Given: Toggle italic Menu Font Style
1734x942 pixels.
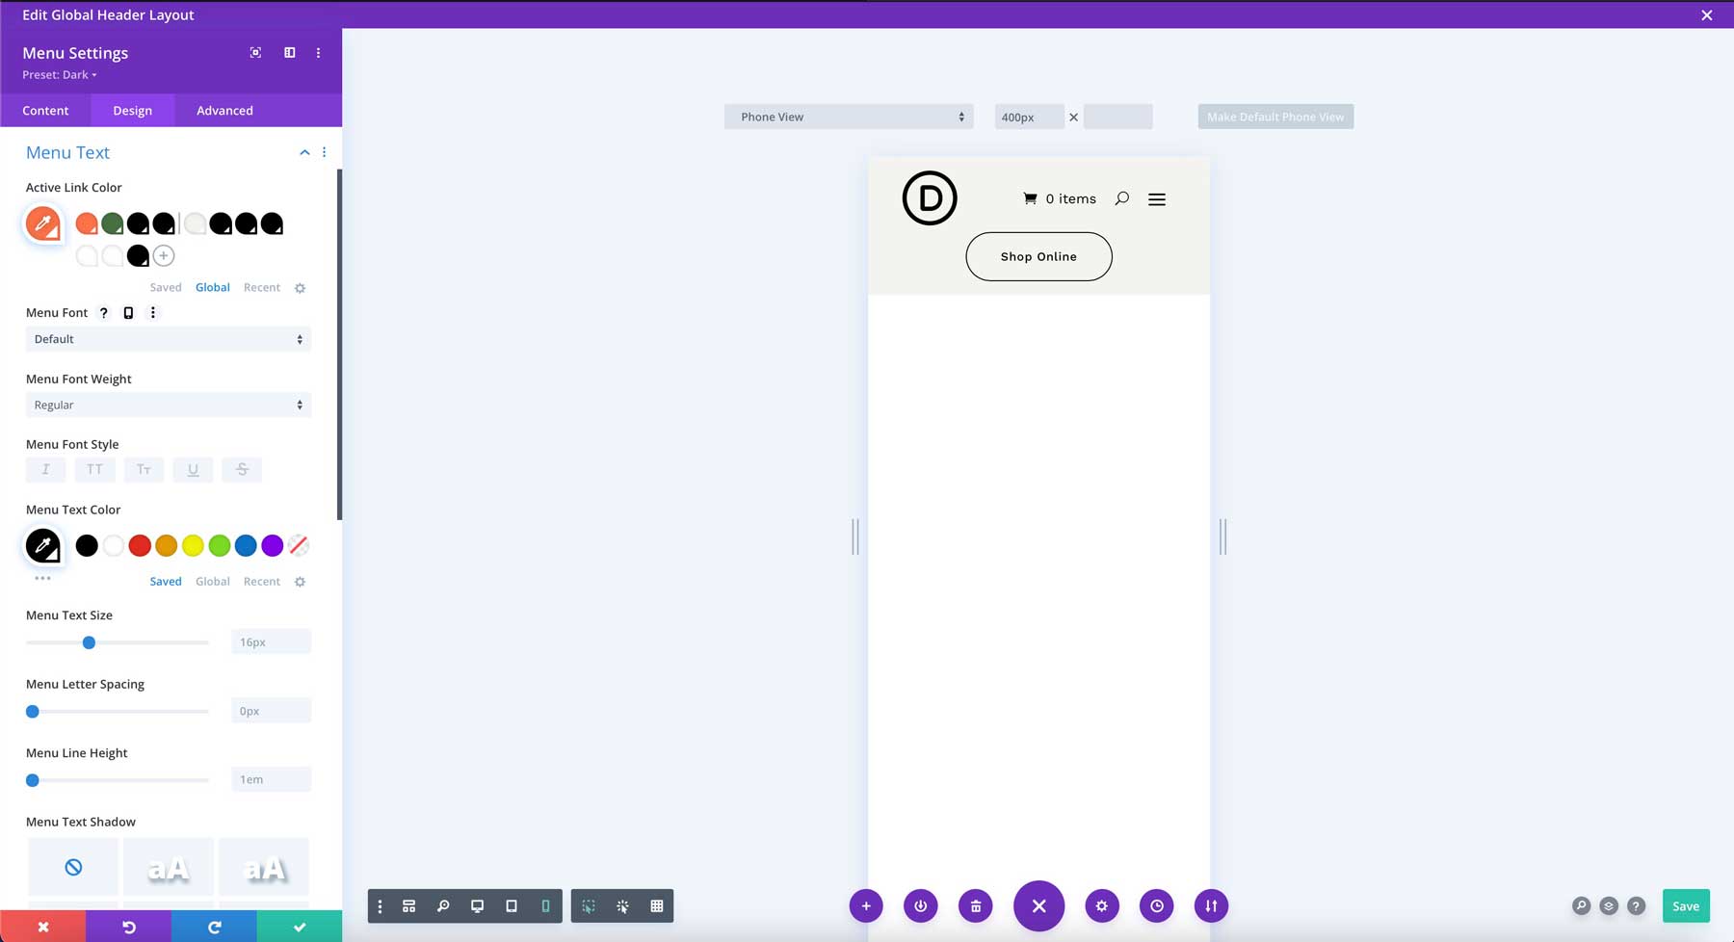Looking at the screenshot, I should click(45, 469).
